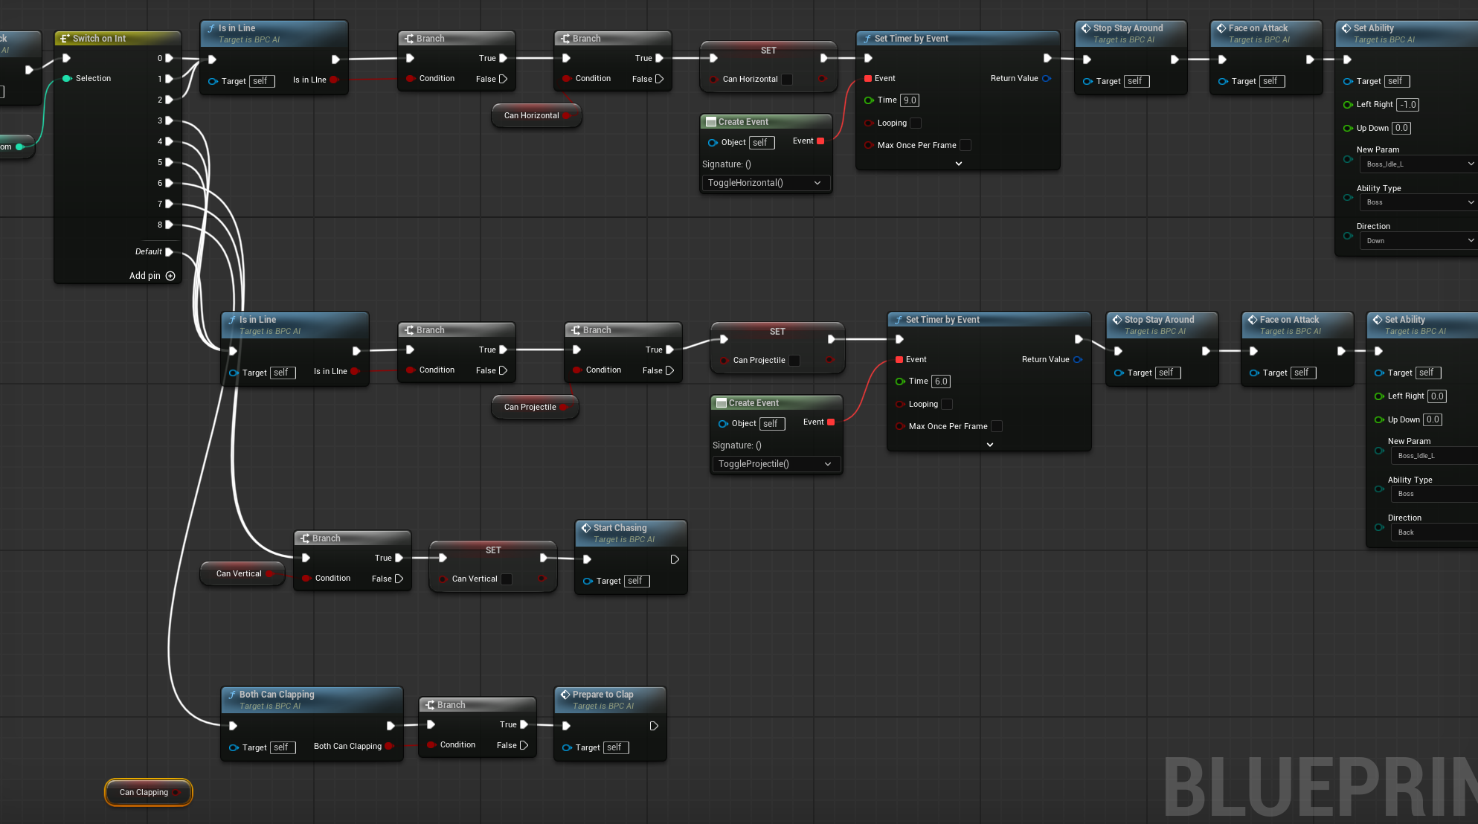Open the ToggleHorizontal() signature dropdown
Screen dimensions: 1478x824
[x=765, y=183]
